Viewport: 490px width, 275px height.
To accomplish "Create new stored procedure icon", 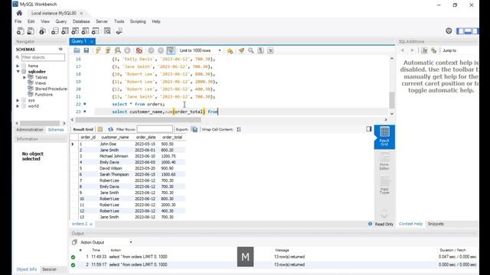I will coord(85,31).
